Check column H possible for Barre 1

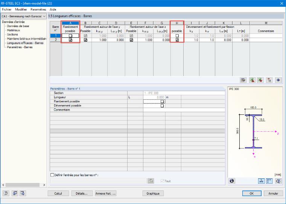(x=177, y=36)
